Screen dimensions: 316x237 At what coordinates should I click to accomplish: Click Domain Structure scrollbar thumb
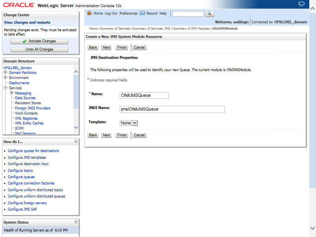coord(76,92)
